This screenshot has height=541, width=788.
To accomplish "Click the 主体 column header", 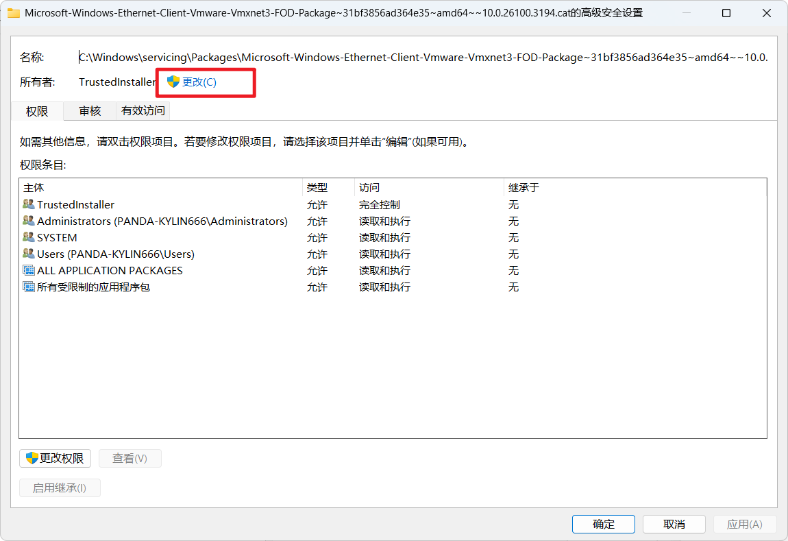I will [161, 188].
